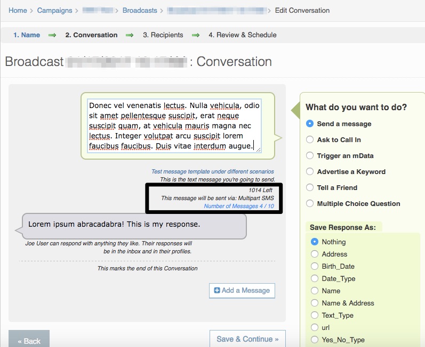The width and height of the screenshot is (425, 347).
Task: Click the Back button
Action: (29, 340)
